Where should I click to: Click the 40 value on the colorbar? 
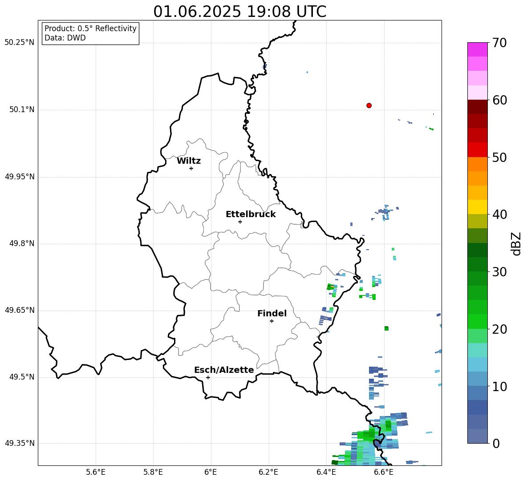point(499,214)
